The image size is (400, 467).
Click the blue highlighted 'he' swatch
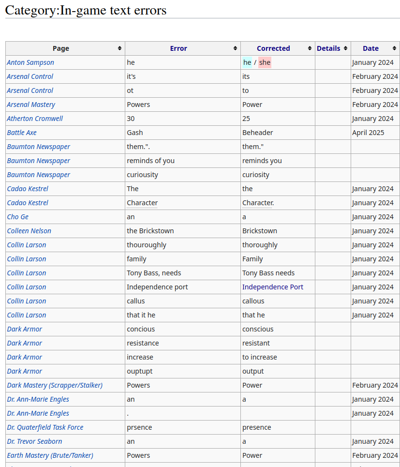click(247, 62)
